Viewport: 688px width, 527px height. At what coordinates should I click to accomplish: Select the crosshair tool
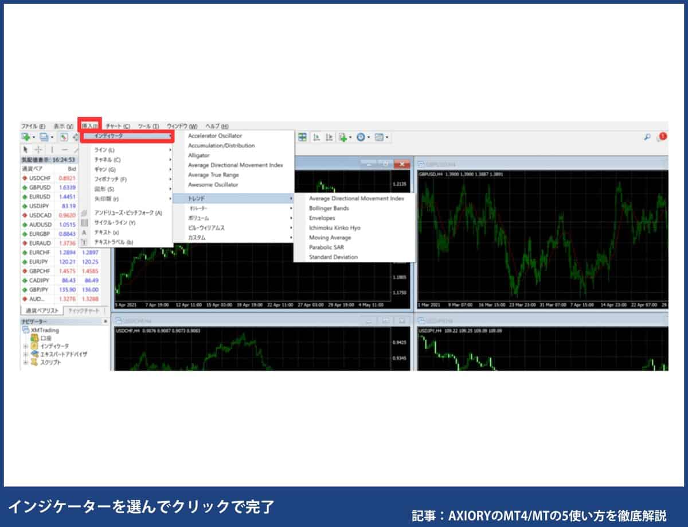click(x=38, y=150)
